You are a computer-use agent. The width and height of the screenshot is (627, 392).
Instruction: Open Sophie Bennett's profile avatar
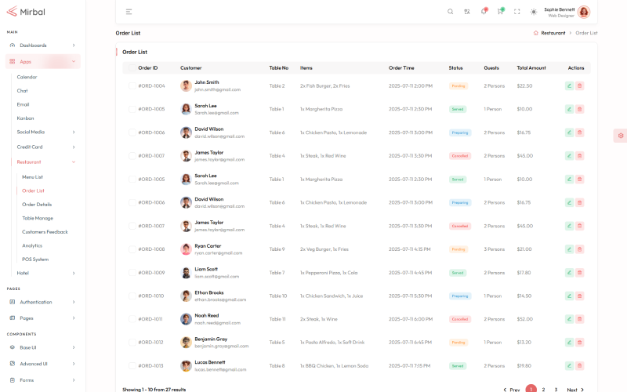(x=584, y=12)
